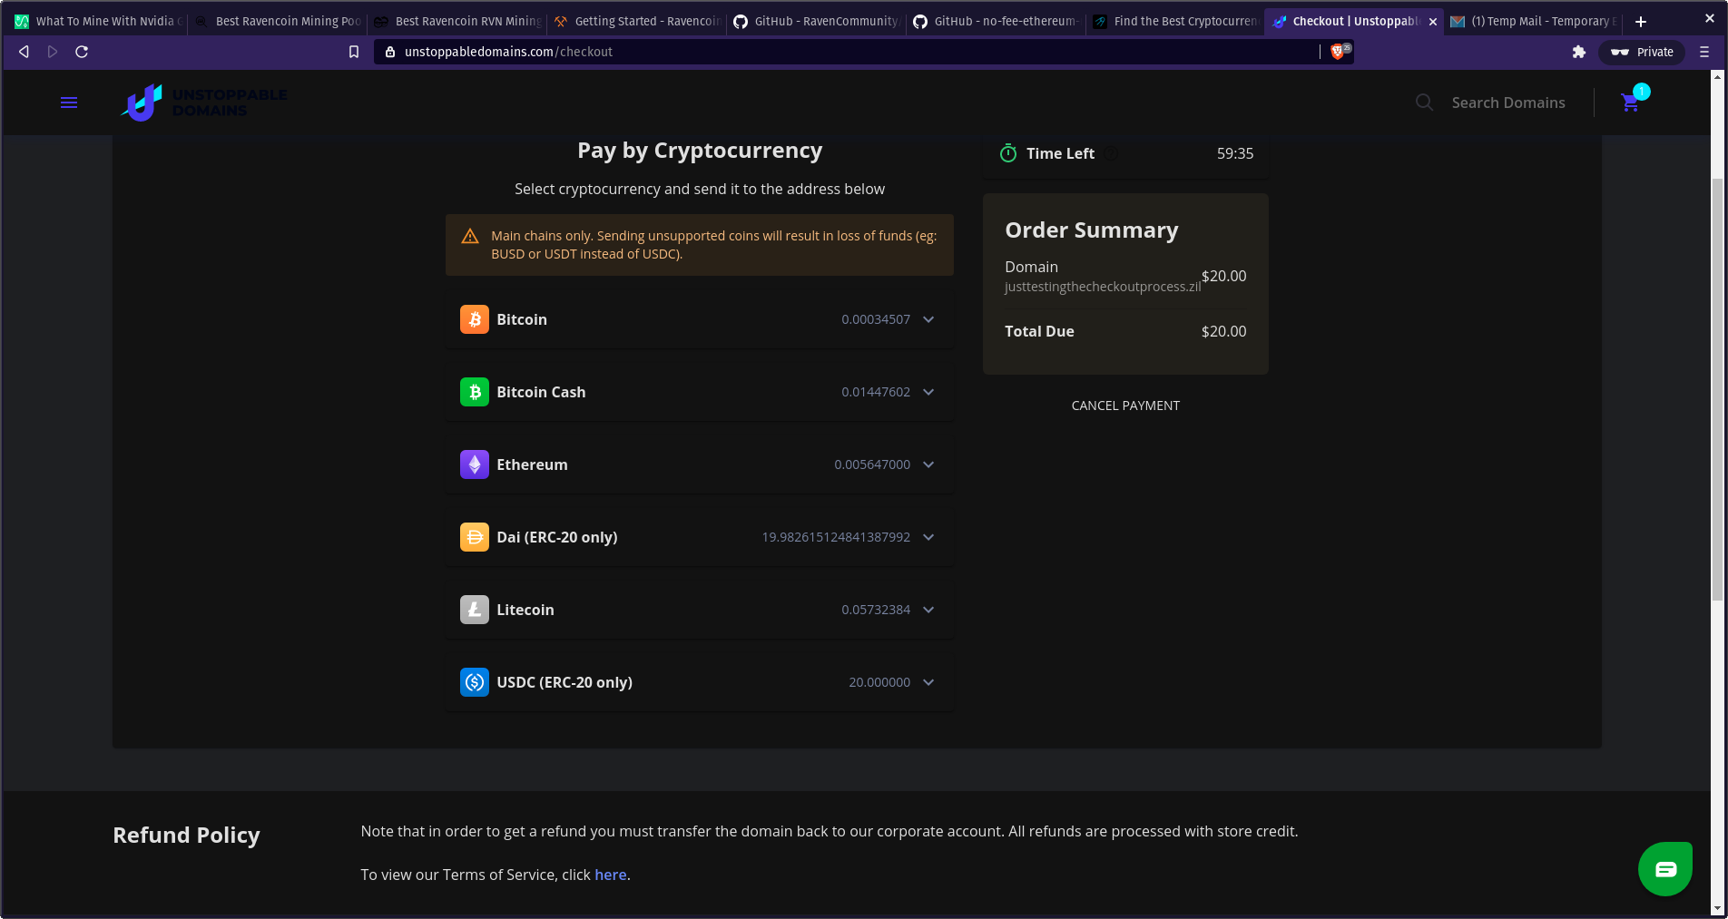The image size is (1728, 919).
Task: Open a new browser tab
Action: (1641, 21)
